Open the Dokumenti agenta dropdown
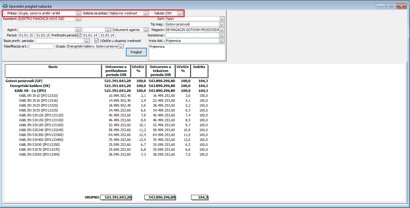This screenshot has height=208, width=410. click(146, 30)
